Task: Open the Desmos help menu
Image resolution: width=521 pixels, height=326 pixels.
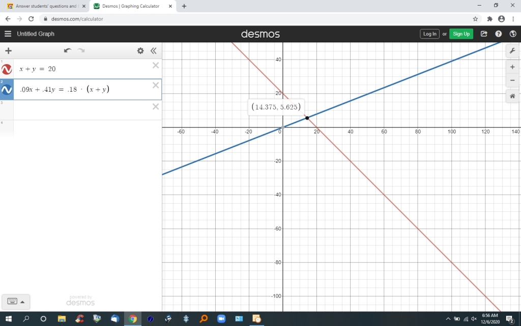Action: pos(499,34)
